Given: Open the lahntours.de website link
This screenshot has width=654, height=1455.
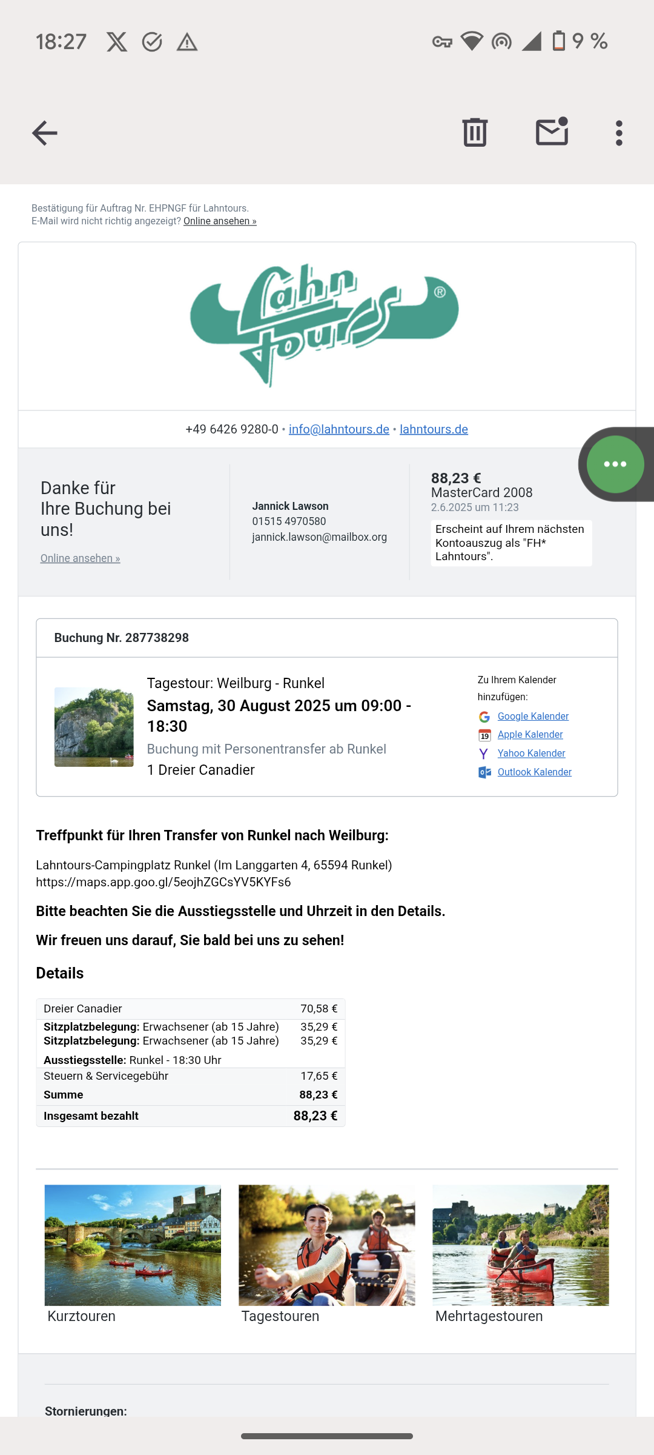Looking at the screenshot, I should [434, 429].
